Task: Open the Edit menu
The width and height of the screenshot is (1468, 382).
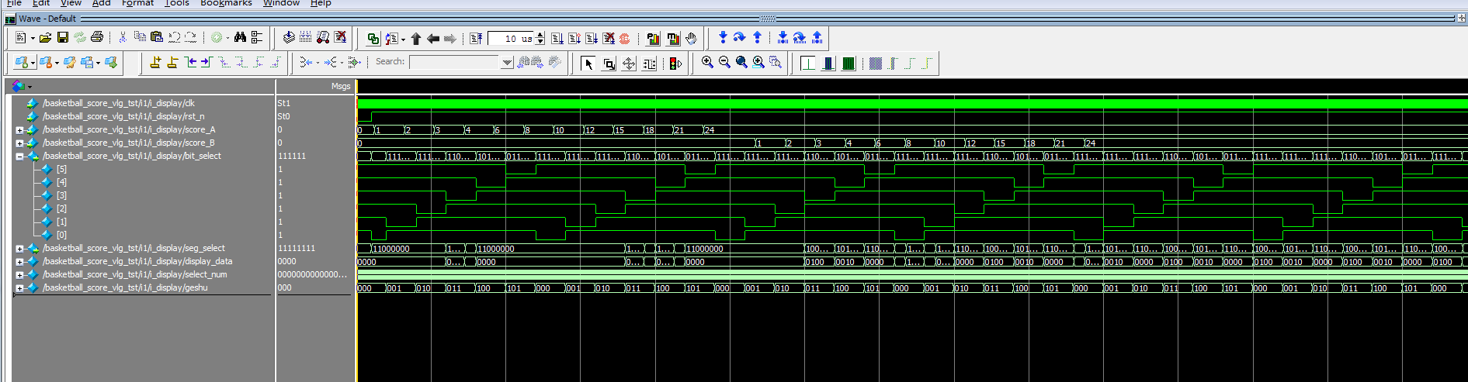Action: tap(40, 3)
